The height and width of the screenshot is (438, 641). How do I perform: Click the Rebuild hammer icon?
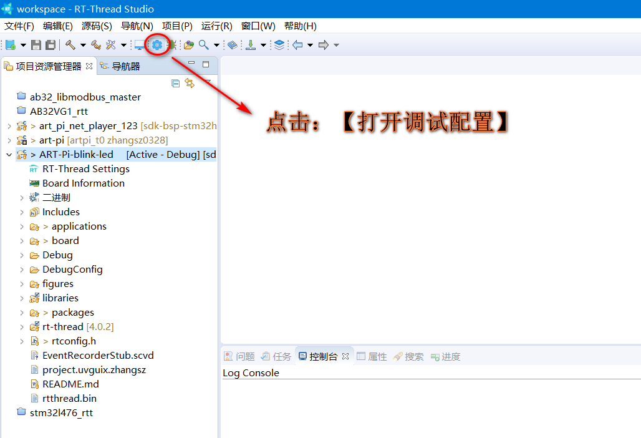[96, 45]
